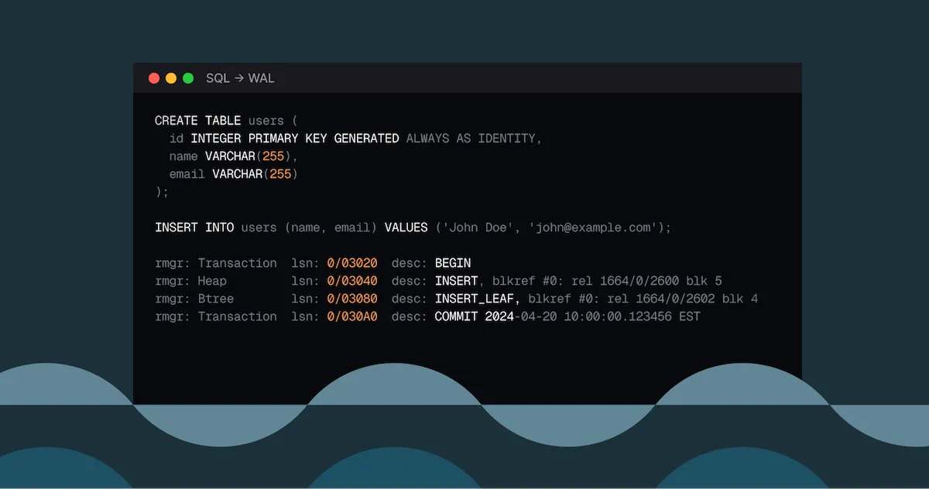Image resolution: width=929 pixels, height=489 pixels.
Task: Click the "INSERT_LEAF," description text
Action: [x=478, y=299]
